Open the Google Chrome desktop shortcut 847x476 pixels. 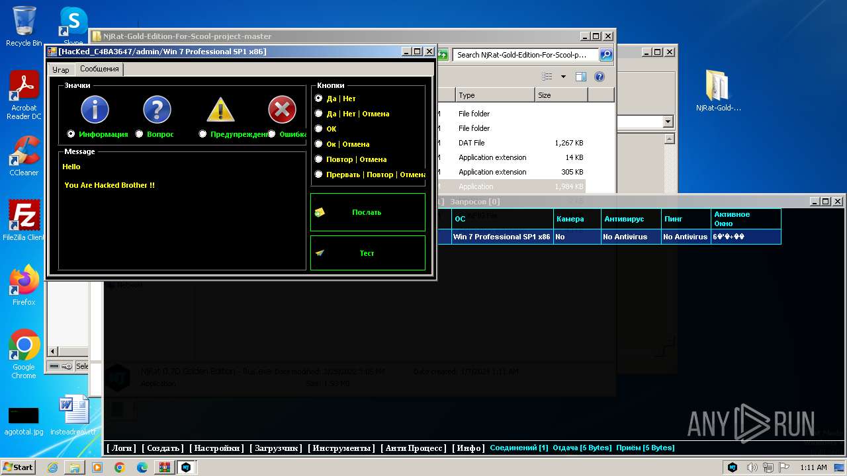[24, 354]
